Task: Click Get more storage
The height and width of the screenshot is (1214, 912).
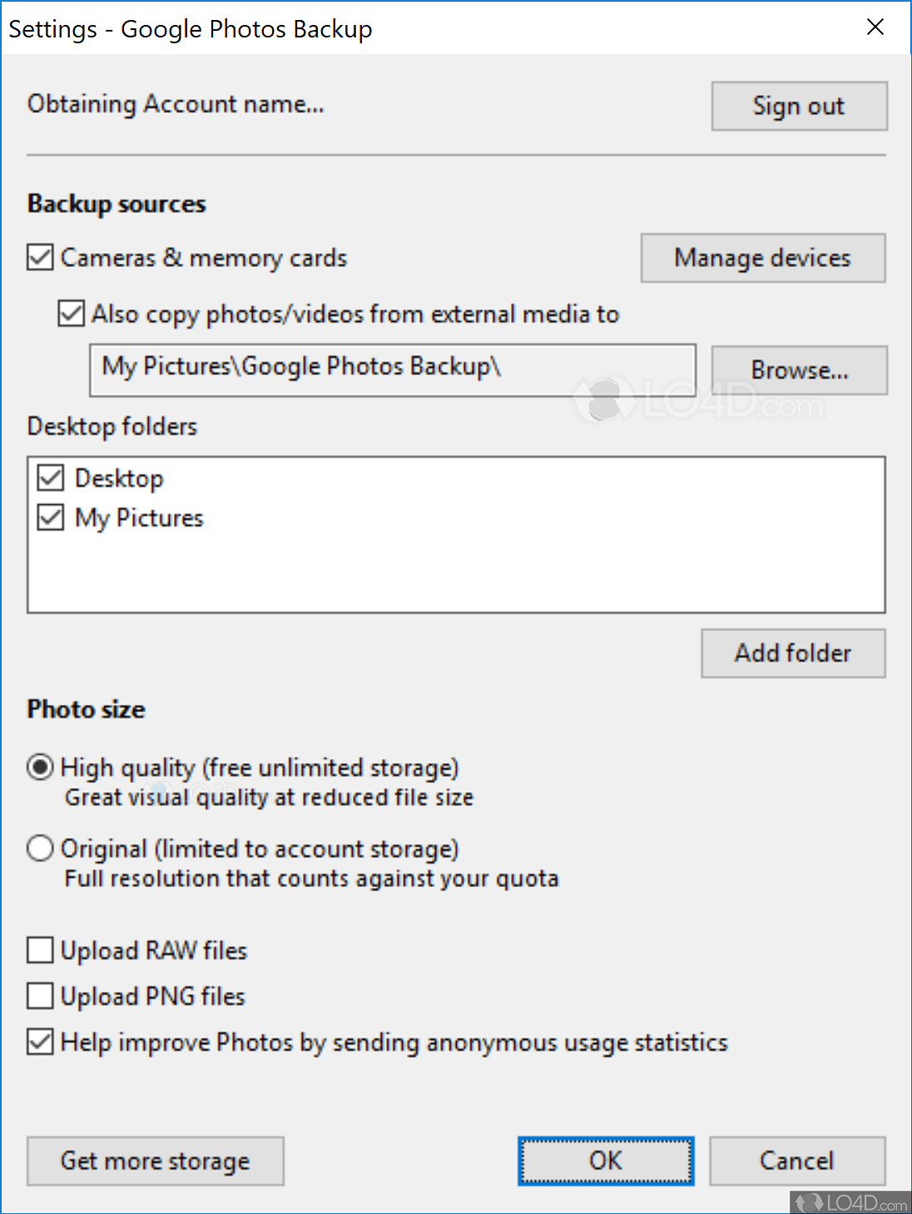Action: (155, 1161)
